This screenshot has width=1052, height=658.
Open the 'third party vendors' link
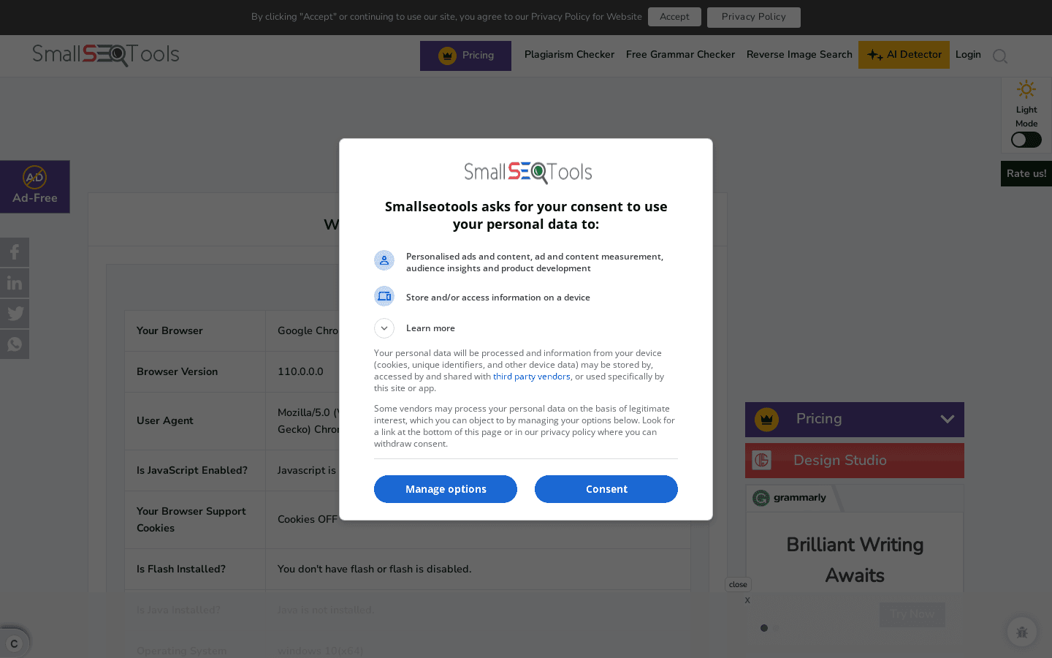(531, 376)
